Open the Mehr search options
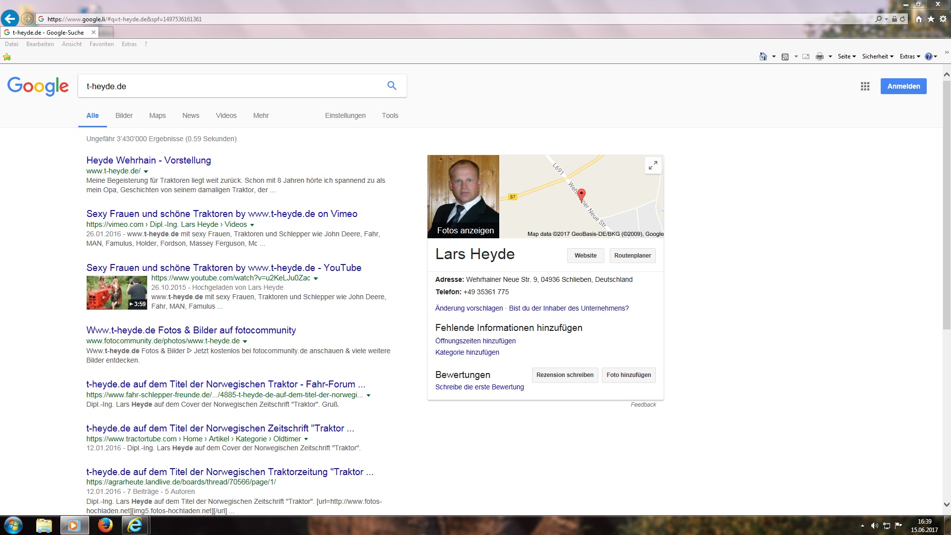951x535 pixels. 261,115
